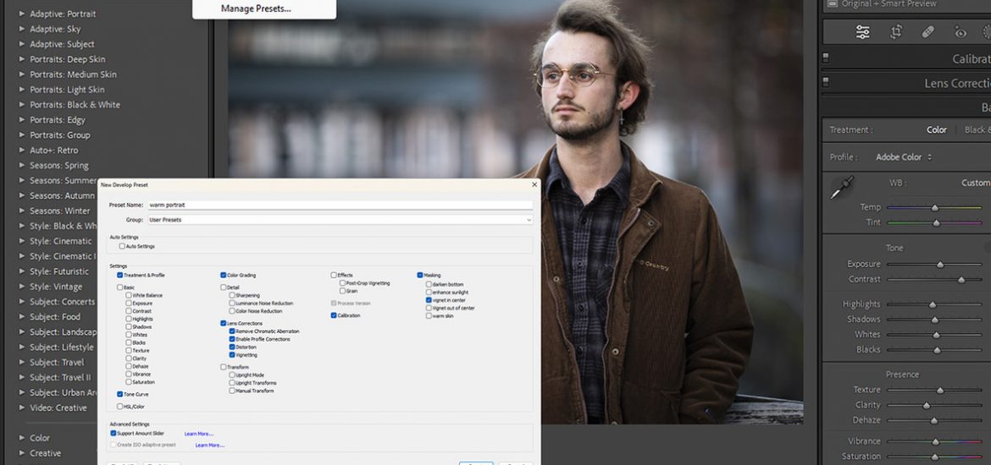Select the Edit sliders tool icon
Image resolution: width=991 pixels, height=465 pixels.
coord(862,32)
